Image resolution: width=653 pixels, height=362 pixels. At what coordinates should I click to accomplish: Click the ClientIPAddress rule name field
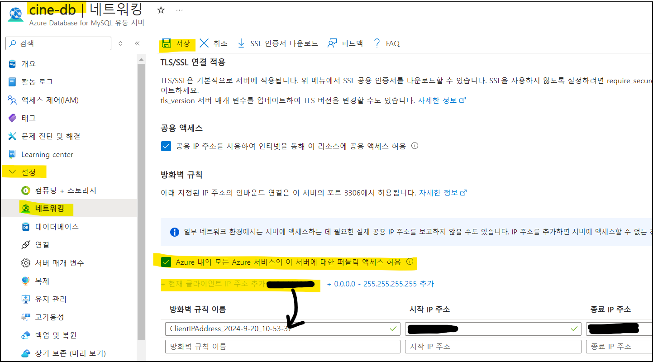tap(283, 329)
